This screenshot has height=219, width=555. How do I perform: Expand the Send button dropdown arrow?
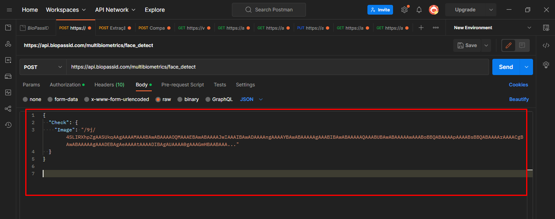click(527, 67)
